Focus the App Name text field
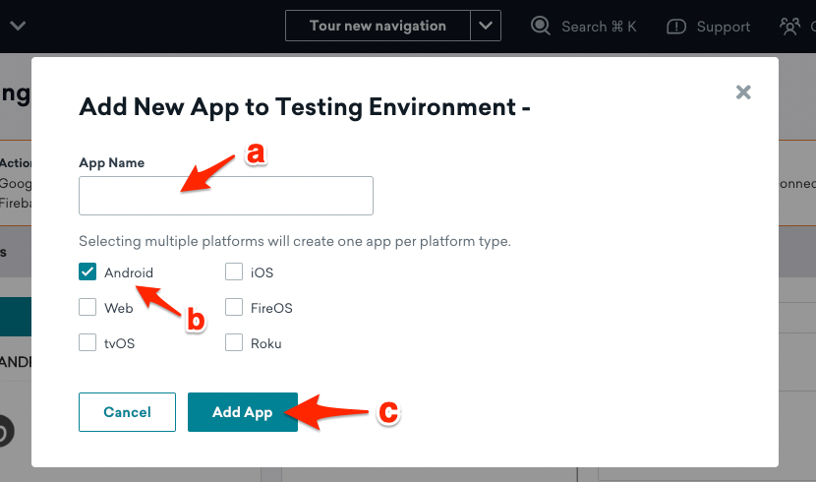The image size is (816, 482). point(226,196)
